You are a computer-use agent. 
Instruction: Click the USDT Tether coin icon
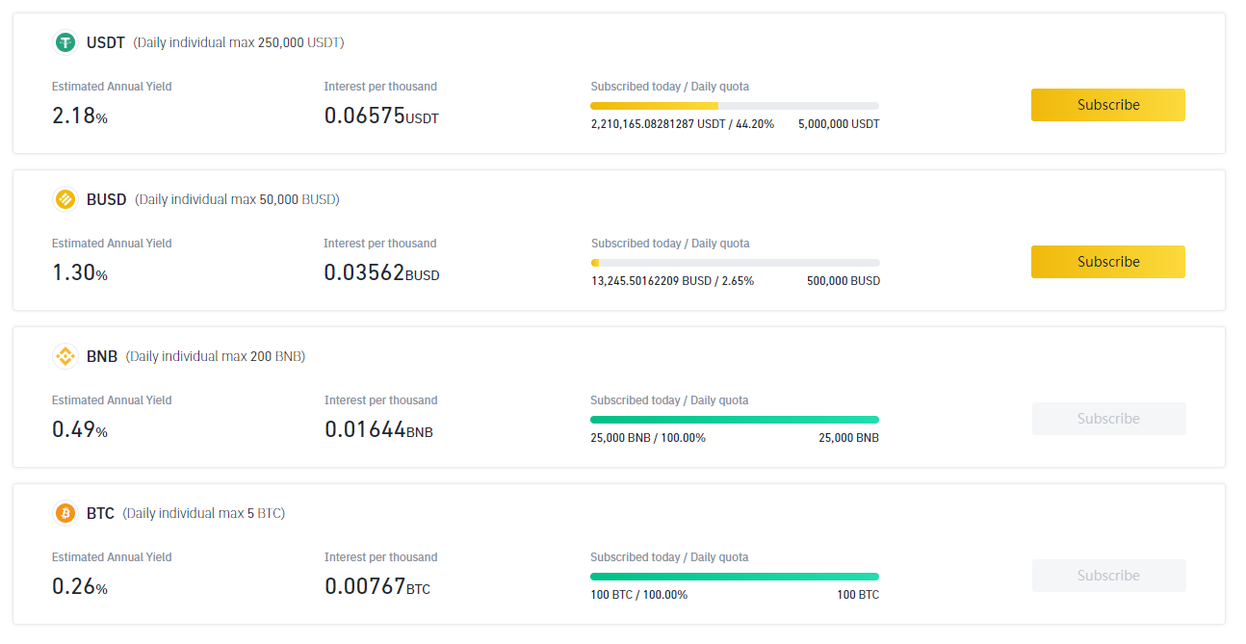coord(65,42)
